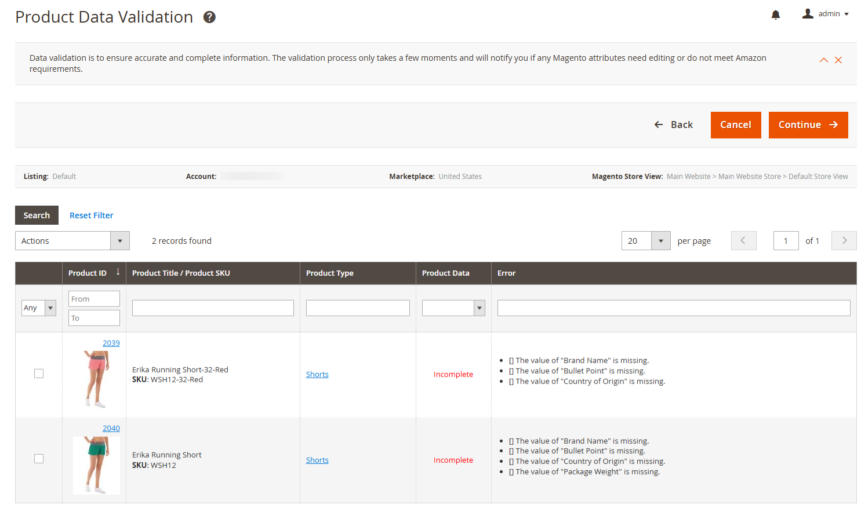The height and width of the screenshot is (523, 861).
Task: Go to the previous page arrow
Action: point(743,241)
